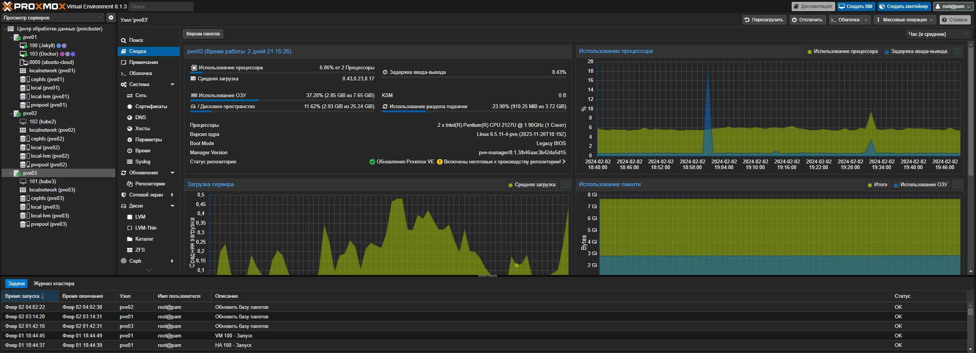Click the top search (Поиск) field

coord(161,6)
